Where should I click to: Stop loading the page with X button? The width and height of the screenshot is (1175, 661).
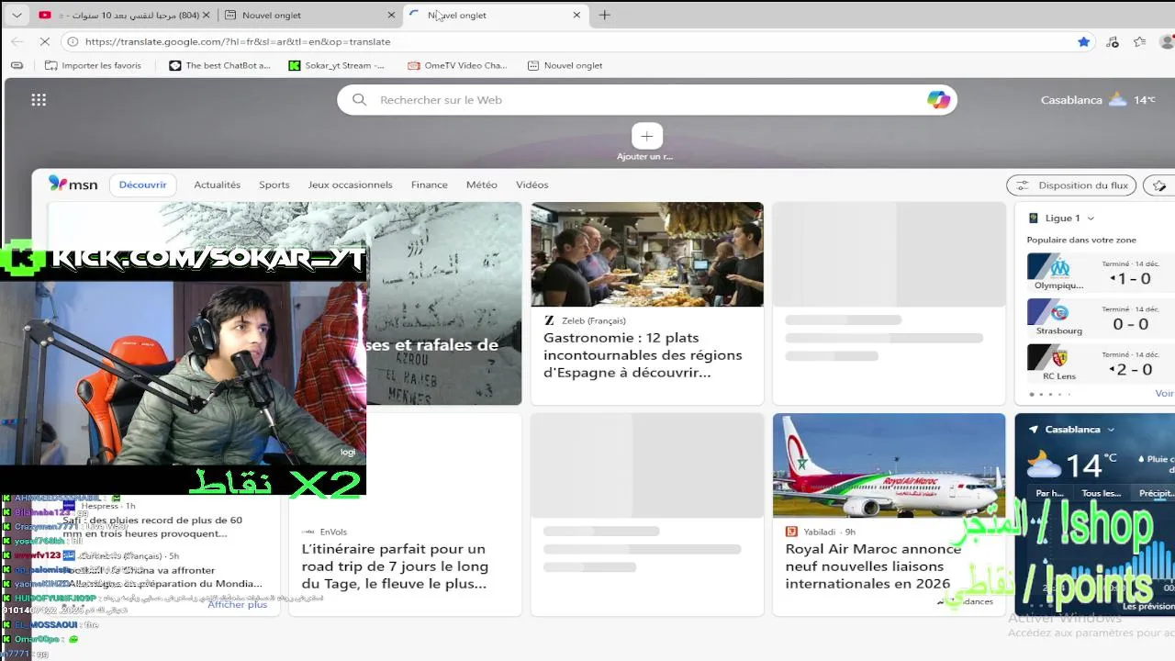pyautogui.click(x=43, y=41)
